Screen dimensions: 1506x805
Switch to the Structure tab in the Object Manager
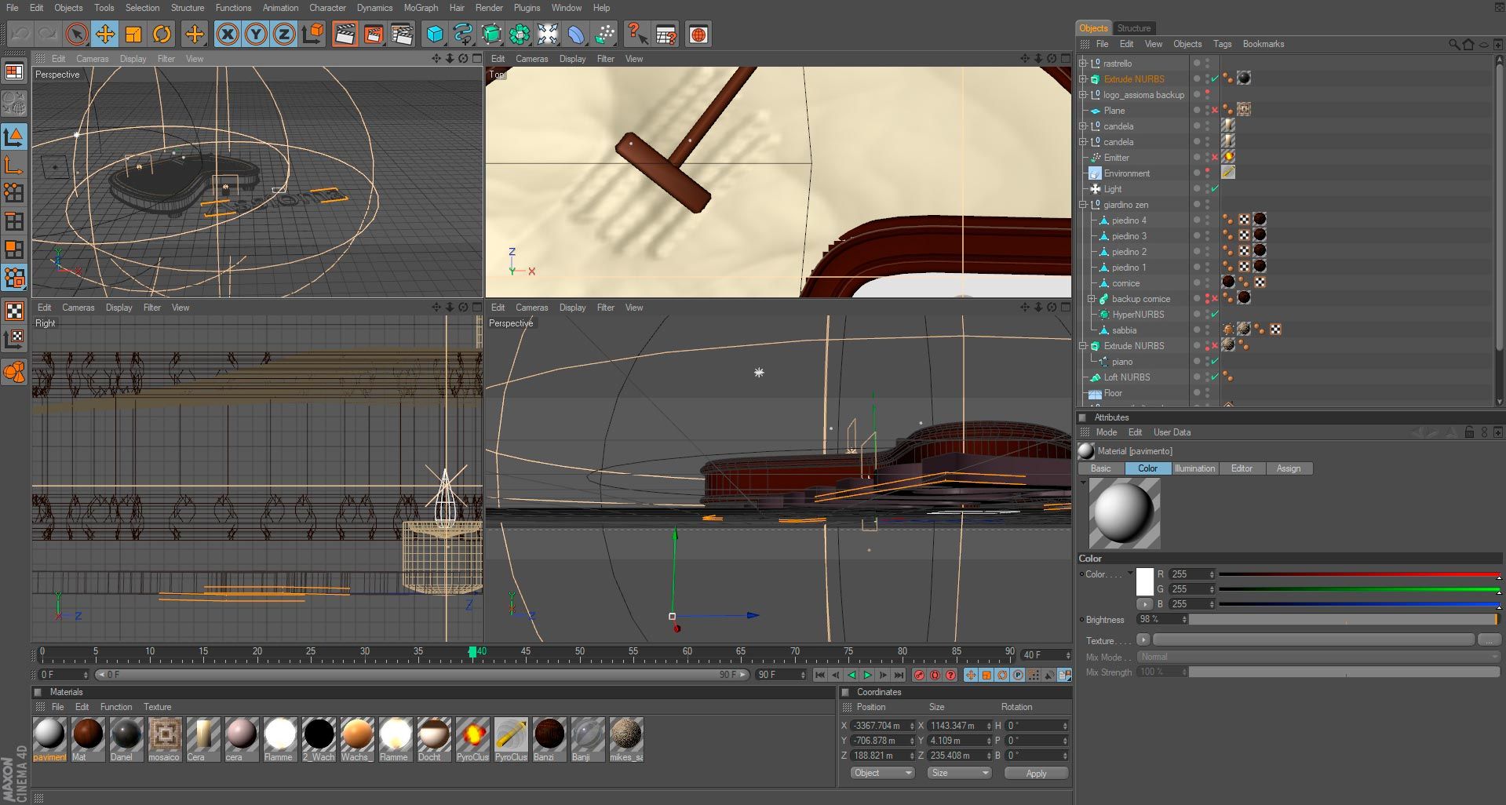point(1135,27)
